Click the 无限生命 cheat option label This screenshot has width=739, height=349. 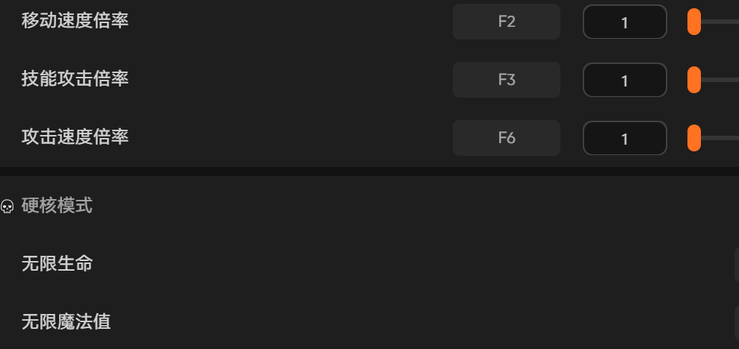(57, 263)
